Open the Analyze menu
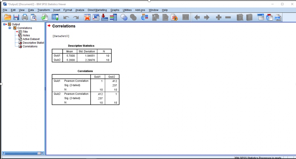The image size is (296, 159). click(x=80, y=10)
